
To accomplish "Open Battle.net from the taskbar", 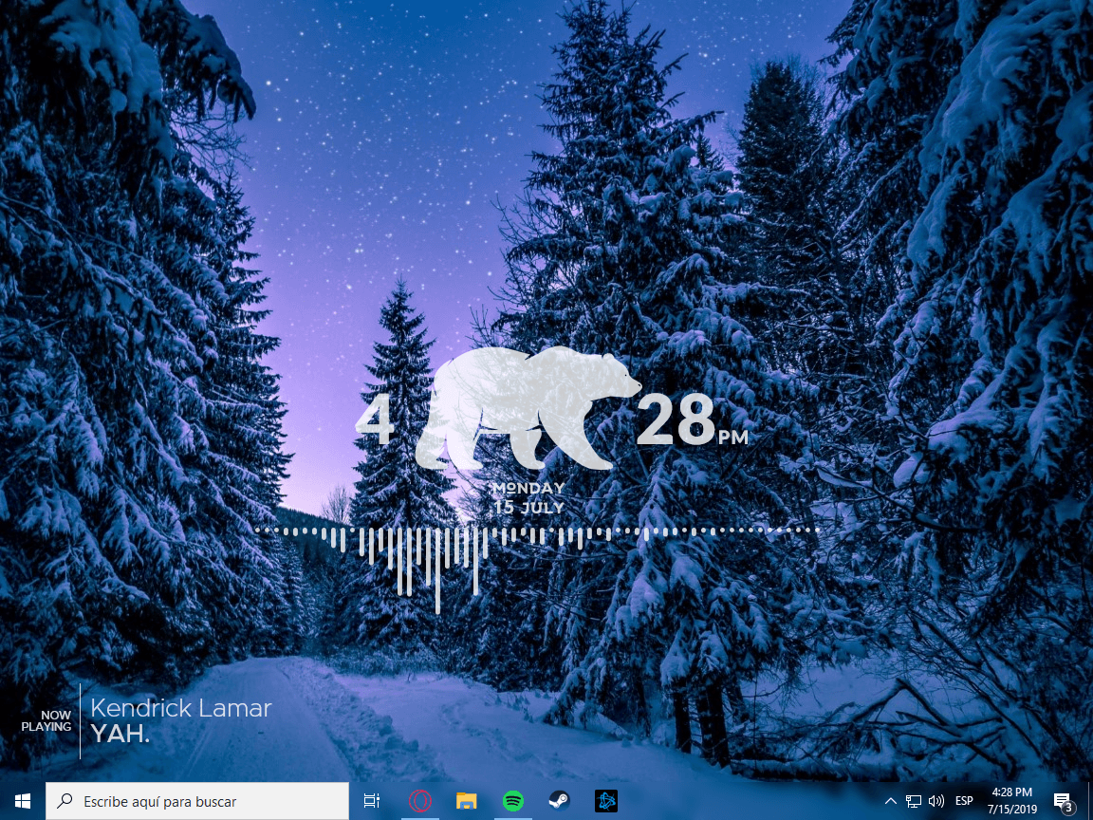I will [x=605, y=801].
